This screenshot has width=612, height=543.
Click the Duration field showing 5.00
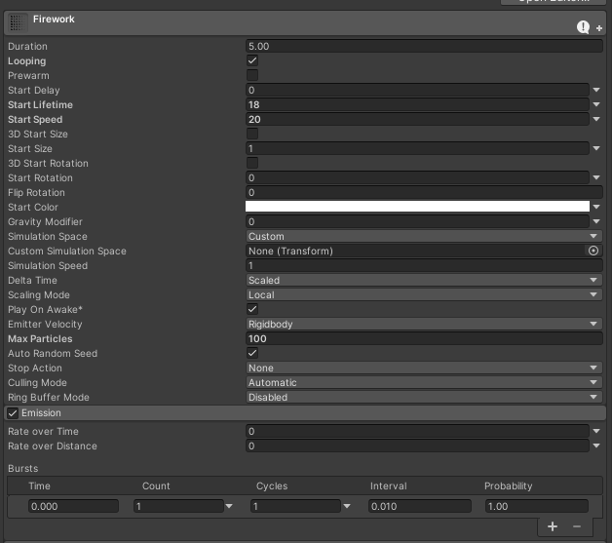[x=424, y=46]
